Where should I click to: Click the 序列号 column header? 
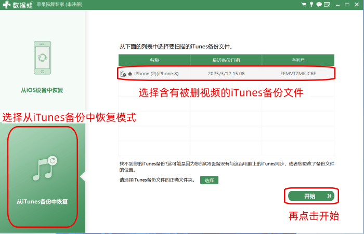tap(298, 60)
